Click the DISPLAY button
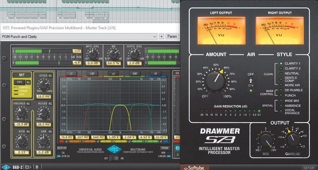Viewport: 318px width, 170px height. (62, 148)
